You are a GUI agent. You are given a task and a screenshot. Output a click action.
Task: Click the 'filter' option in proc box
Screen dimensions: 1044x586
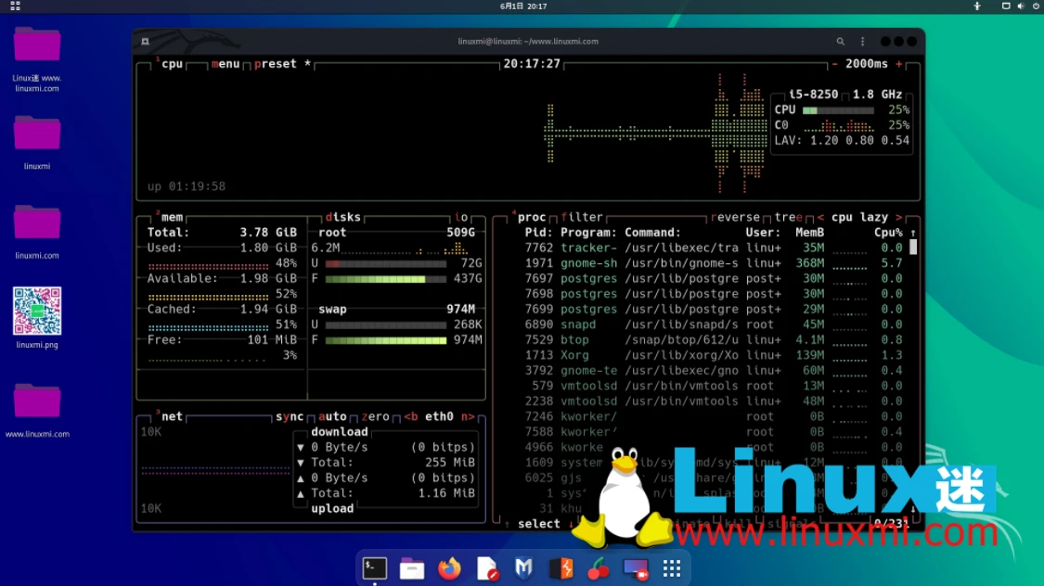point(581,217)
